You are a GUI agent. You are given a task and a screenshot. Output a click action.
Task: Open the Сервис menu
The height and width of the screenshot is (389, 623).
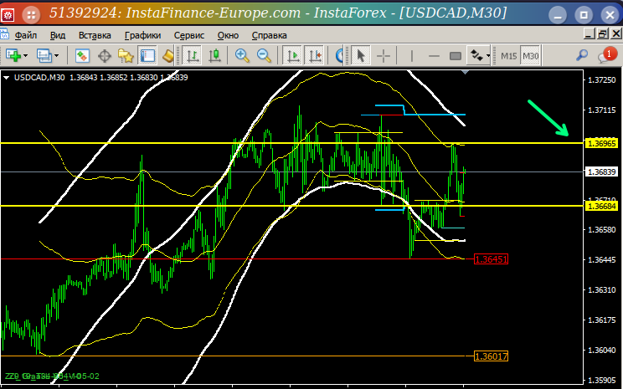click(189, 35)
